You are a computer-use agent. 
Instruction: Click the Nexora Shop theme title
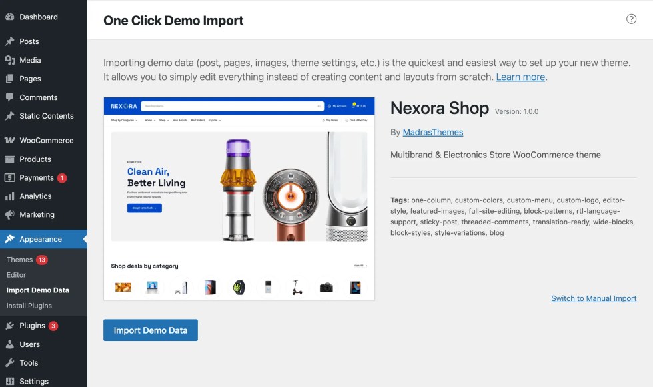(x=440, y=108)
